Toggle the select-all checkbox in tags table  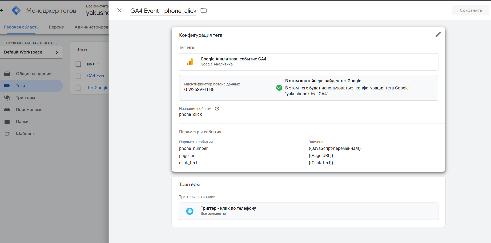click(78, 64)
